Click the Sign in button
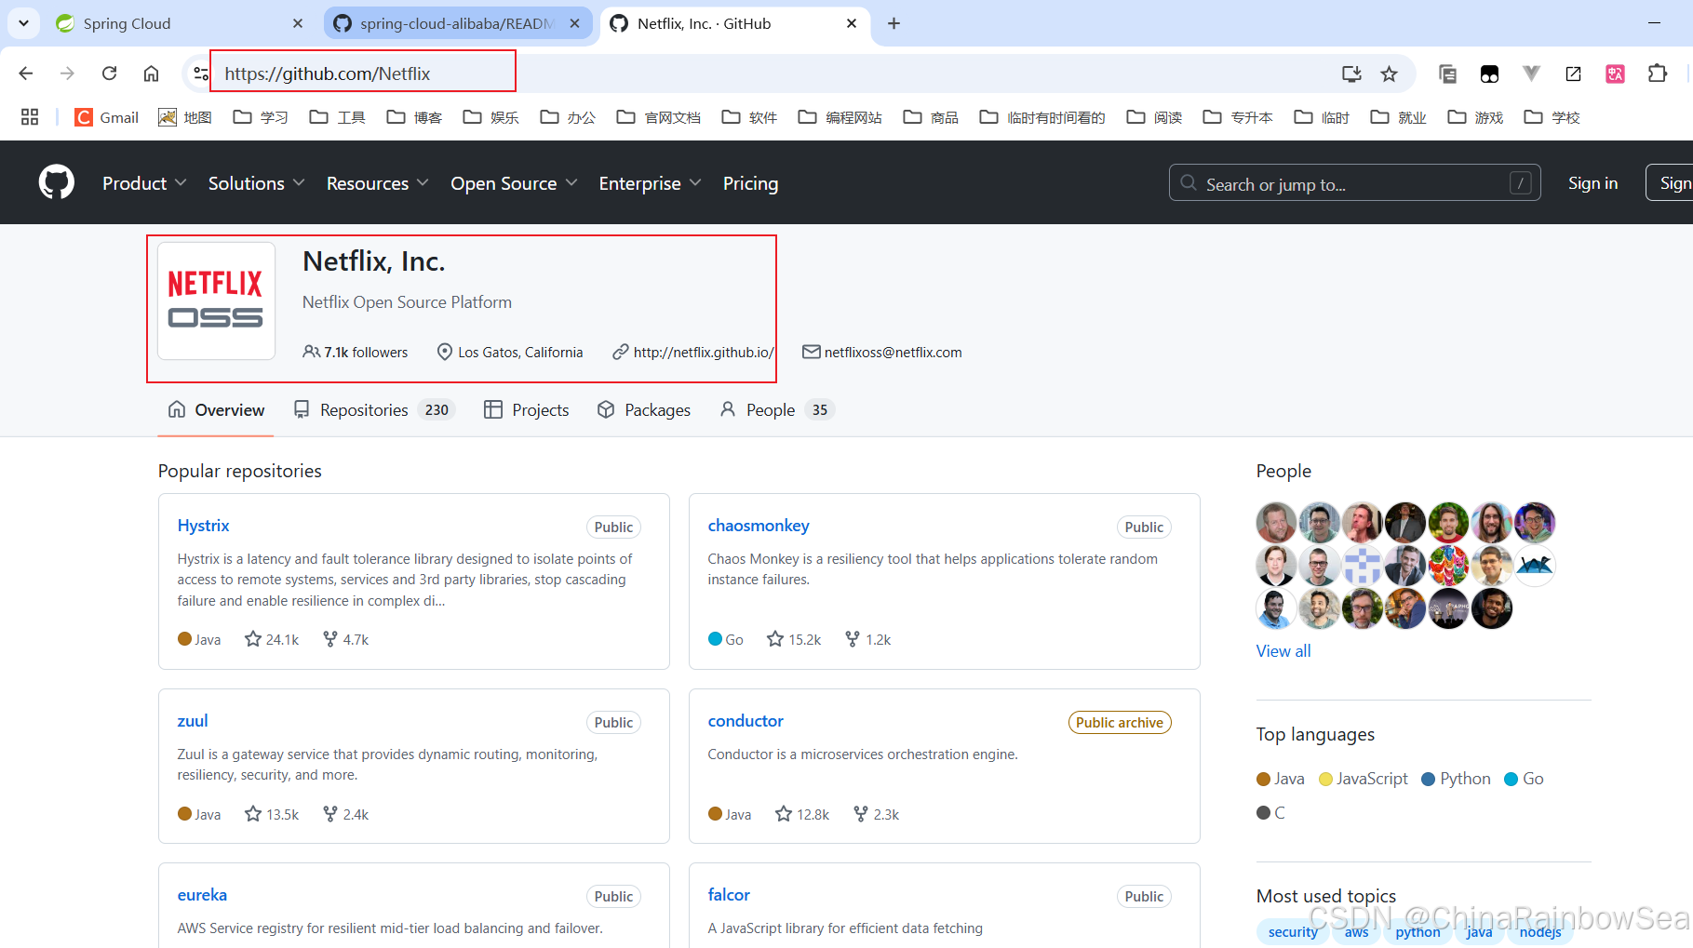1693x948 pixels. point(1592,183)
